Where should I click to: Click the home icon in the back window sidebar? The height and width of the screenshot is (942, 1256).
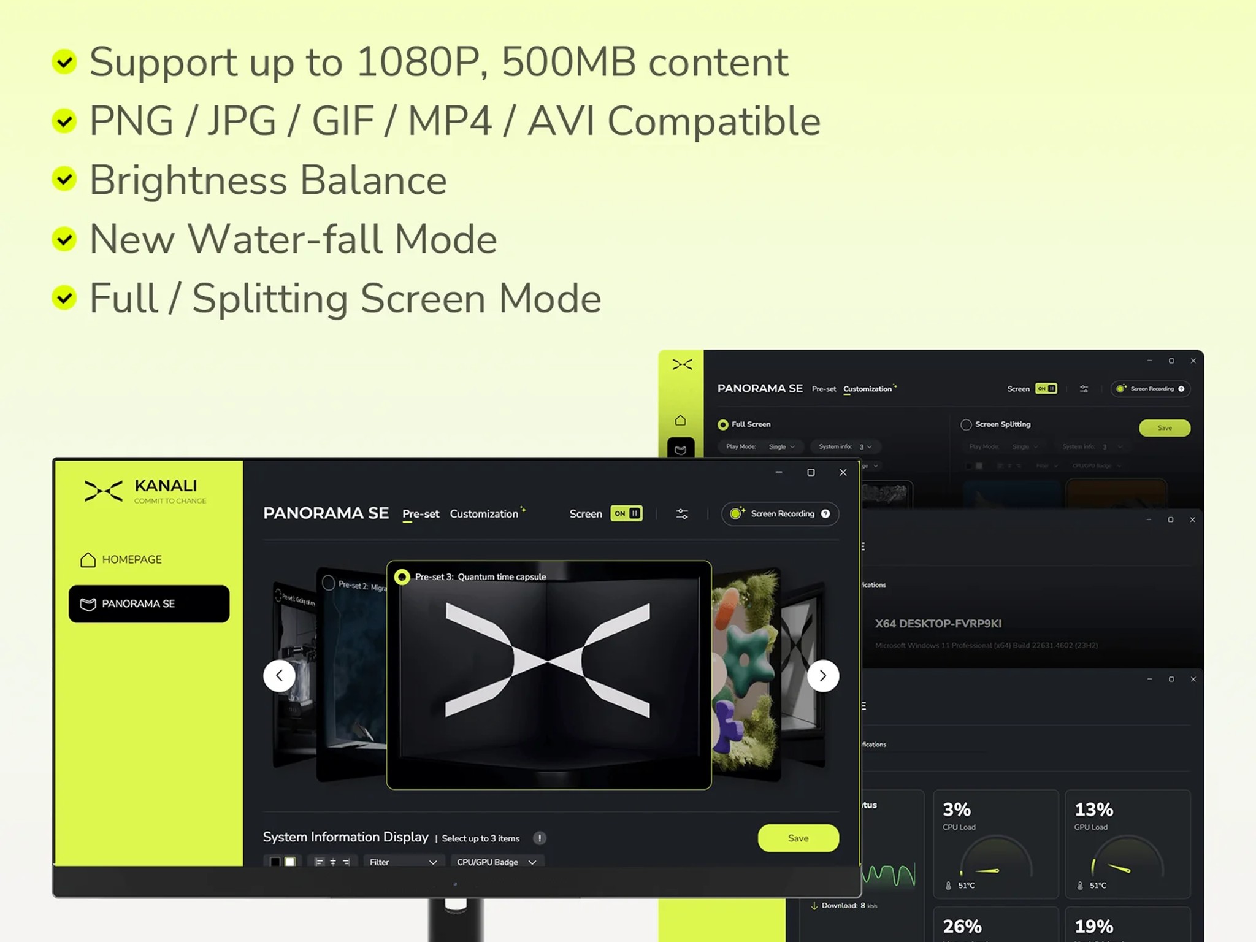tap(680, 420)
